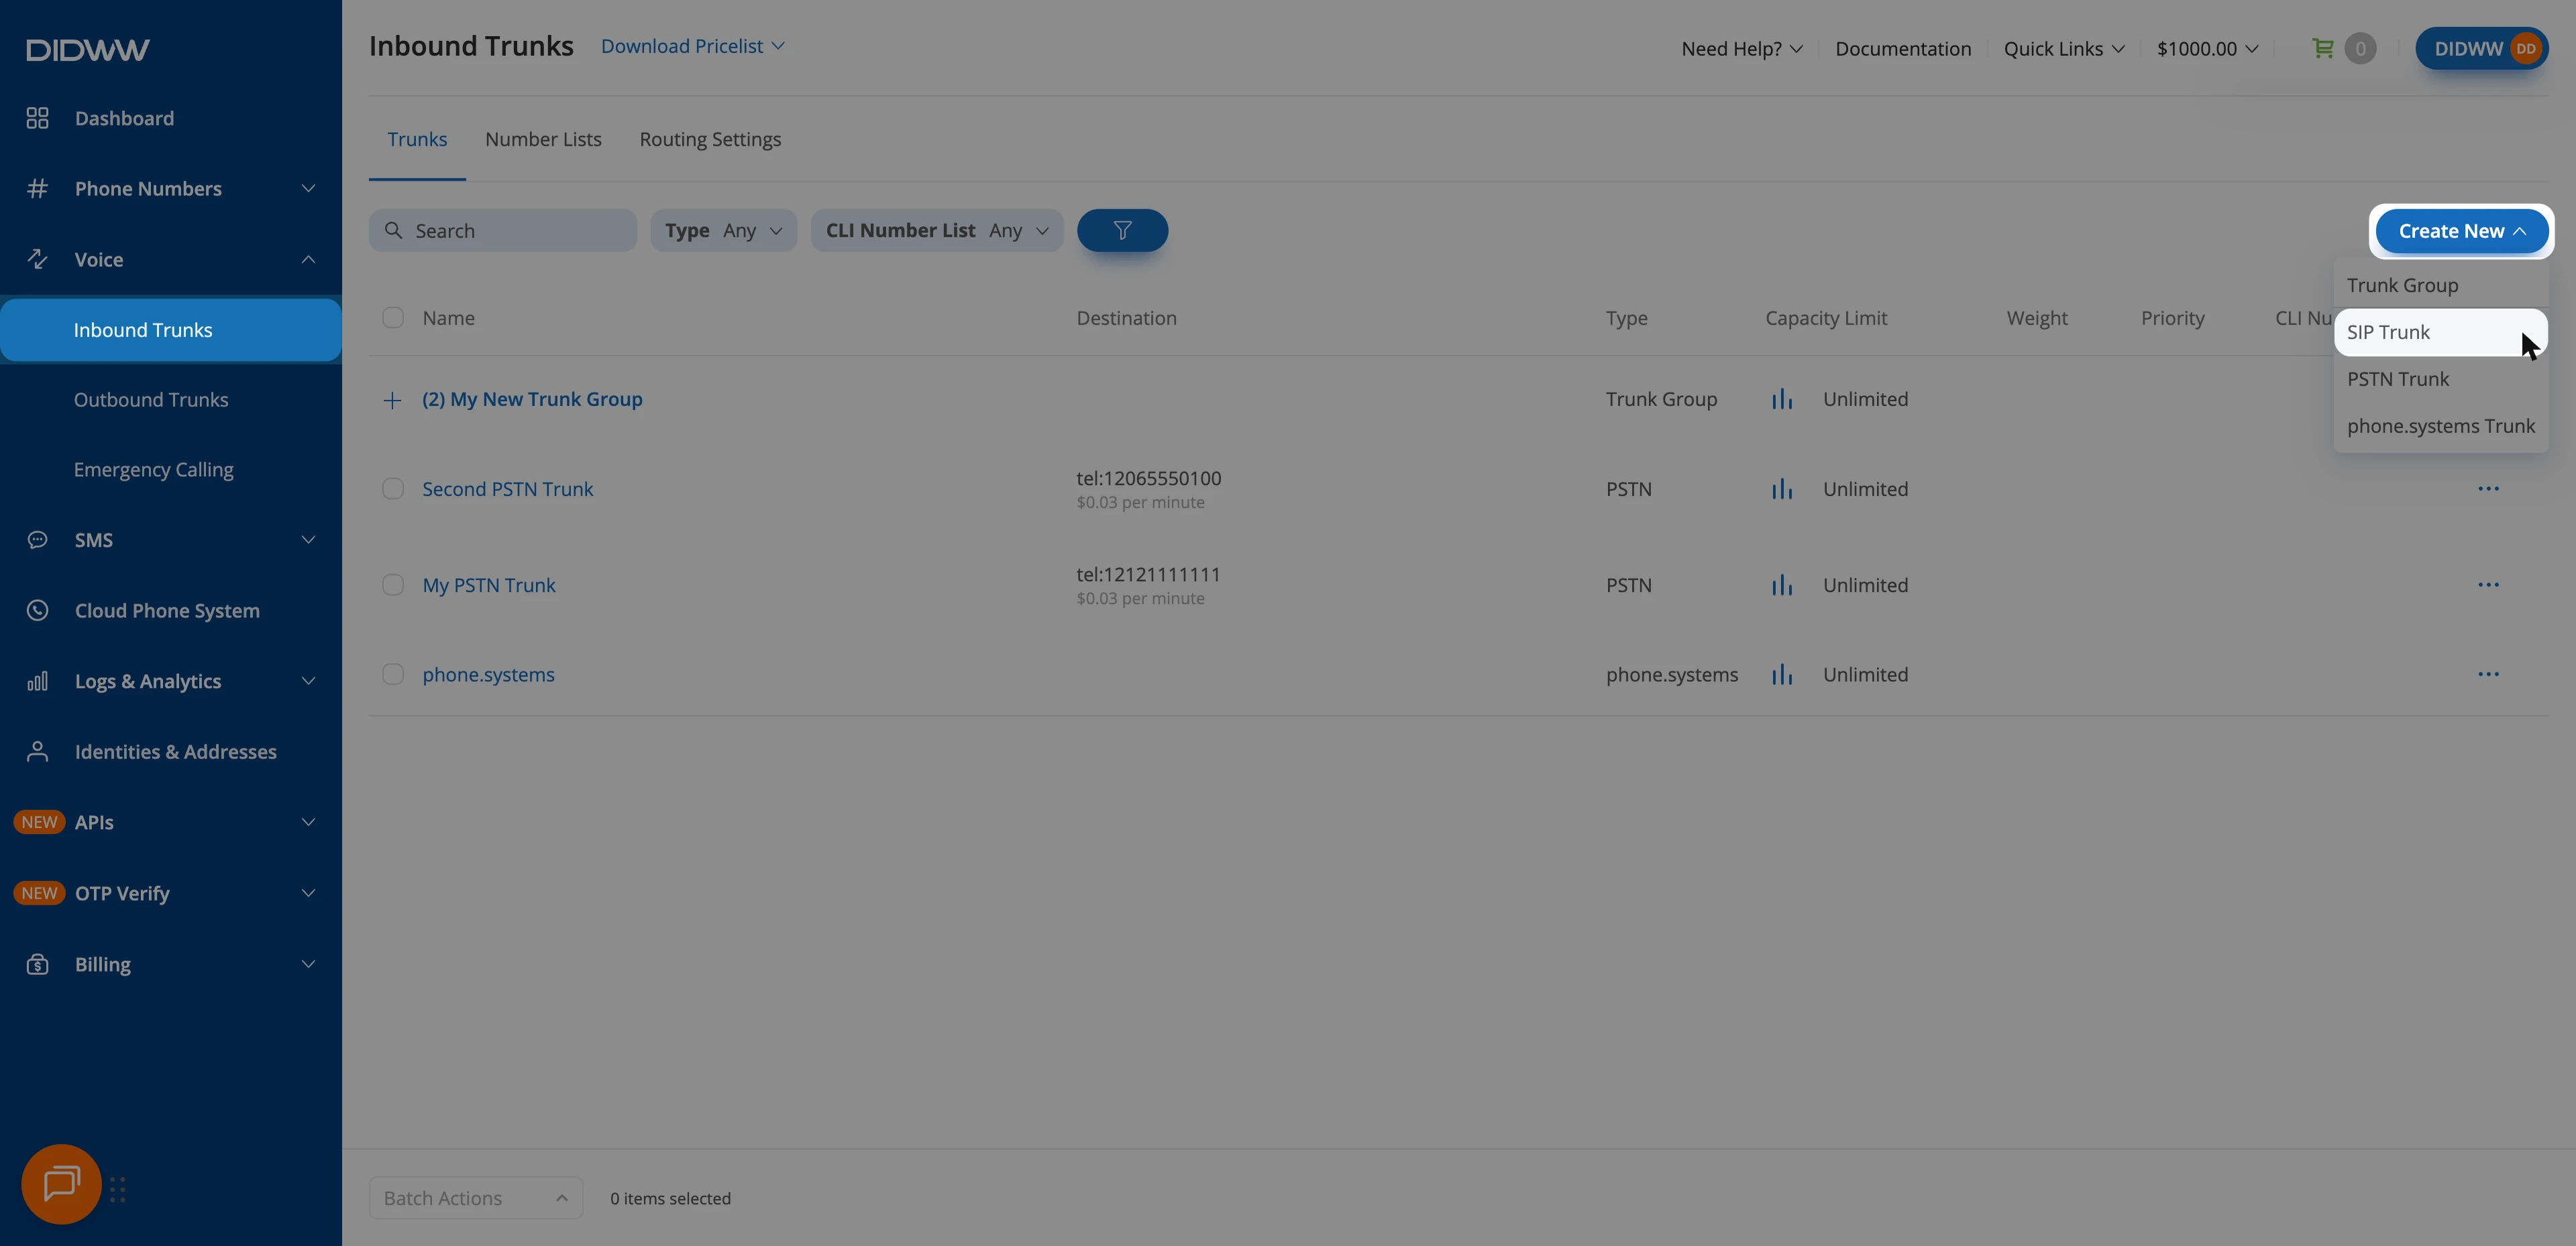The width and height of the screenshot is (2576, 1246).
Task: Click into the Search input field
Action: pyautogui.click(x=502, y=230)
